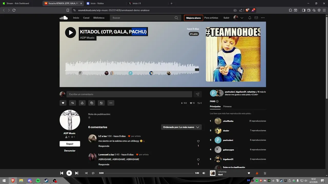Image resolution: width=328 pixels, height=184 pixels.
Task: Open the play queue list icon
Action: click(265, 173)
